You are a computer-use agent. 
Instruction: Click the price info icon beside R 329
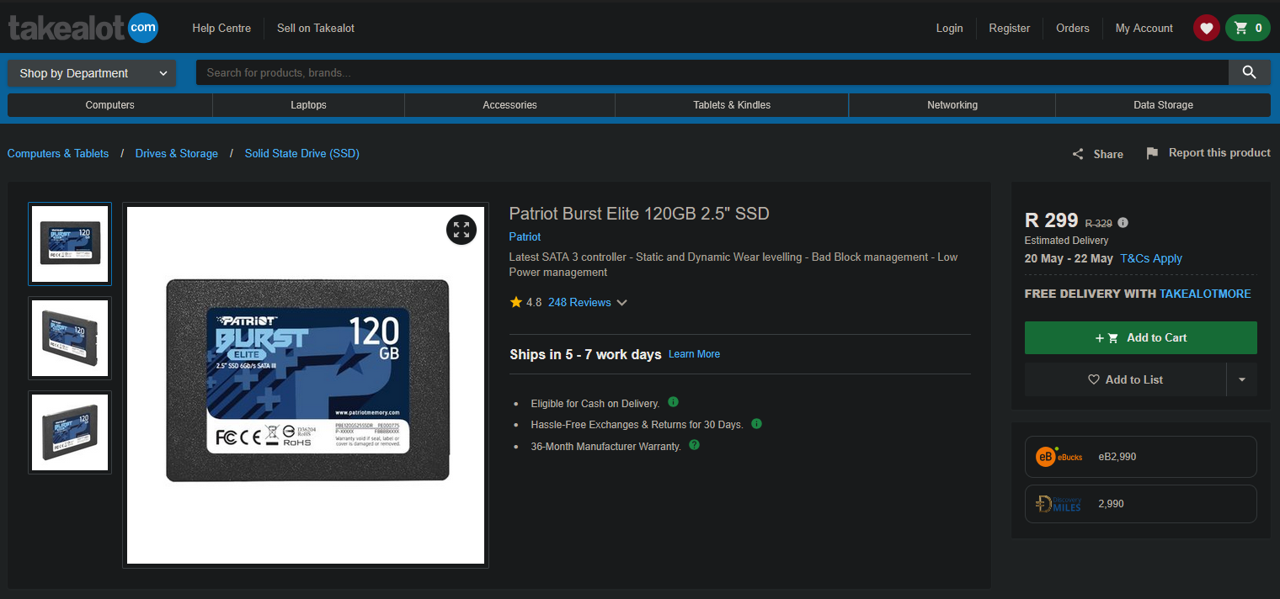[1123, 223]
